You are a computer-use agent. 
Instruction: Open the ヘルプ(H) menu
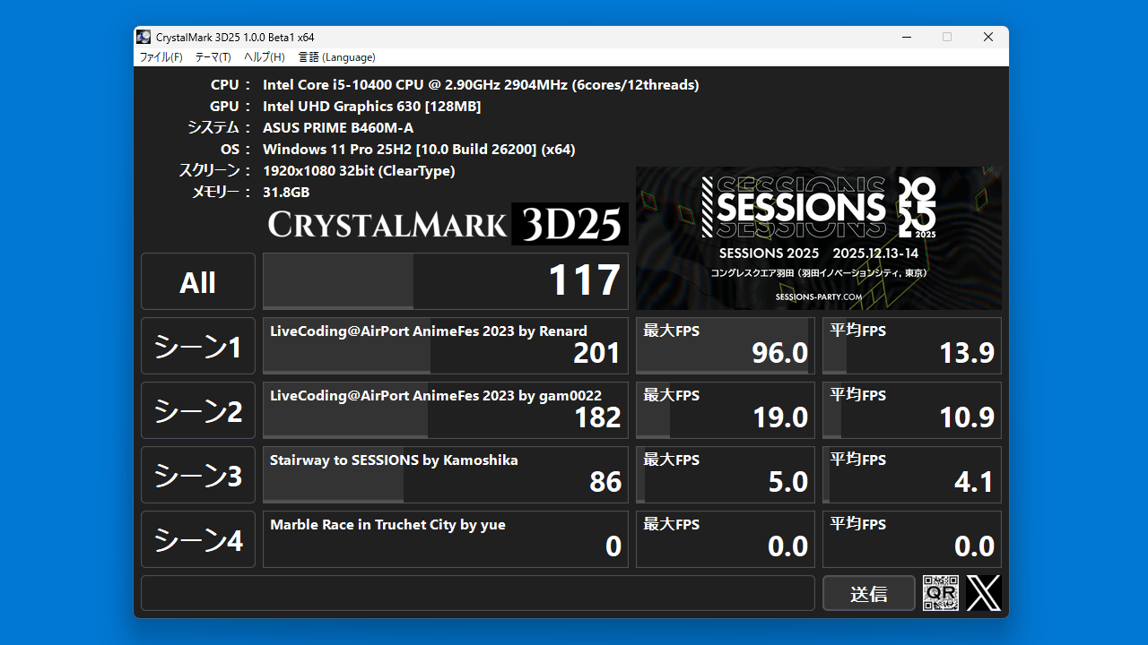tap(264, 56)
